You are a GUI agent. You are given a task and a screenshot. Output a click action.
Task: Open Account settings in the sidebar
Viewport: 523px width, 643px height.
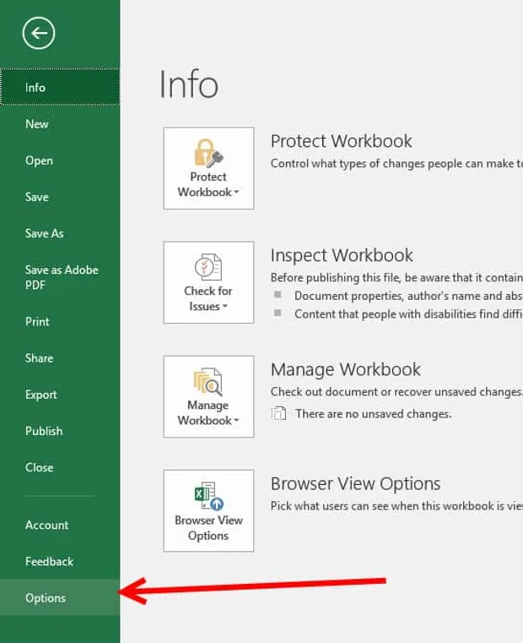coord(60,525)
